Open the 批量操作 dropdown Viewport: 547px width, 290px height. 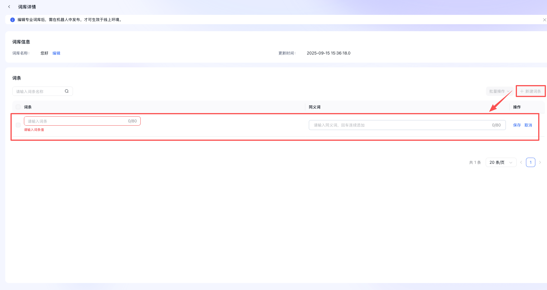click(499, 91)
